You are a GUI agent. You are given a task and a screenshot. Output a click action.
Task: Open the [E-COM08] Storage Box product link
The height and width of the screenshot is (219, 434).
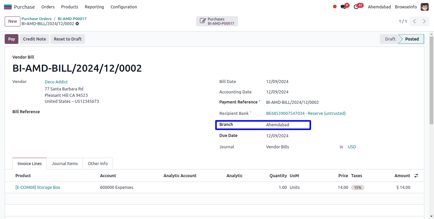pyautogui.click(x=38, y=188)
